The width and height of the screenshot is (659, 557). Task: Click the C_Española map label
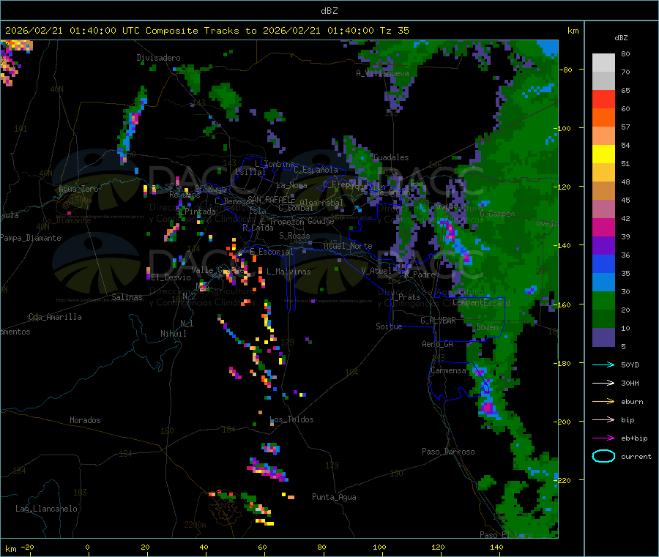click(x=316, y=170)
